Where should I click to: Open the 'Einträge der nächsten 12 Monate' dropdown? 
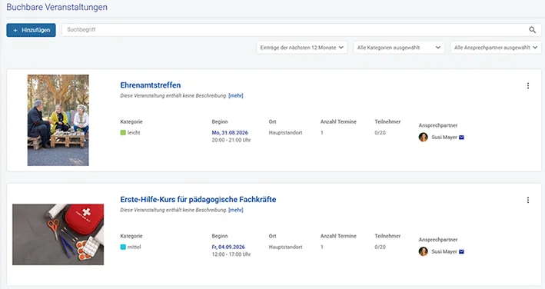pos(301,48)
